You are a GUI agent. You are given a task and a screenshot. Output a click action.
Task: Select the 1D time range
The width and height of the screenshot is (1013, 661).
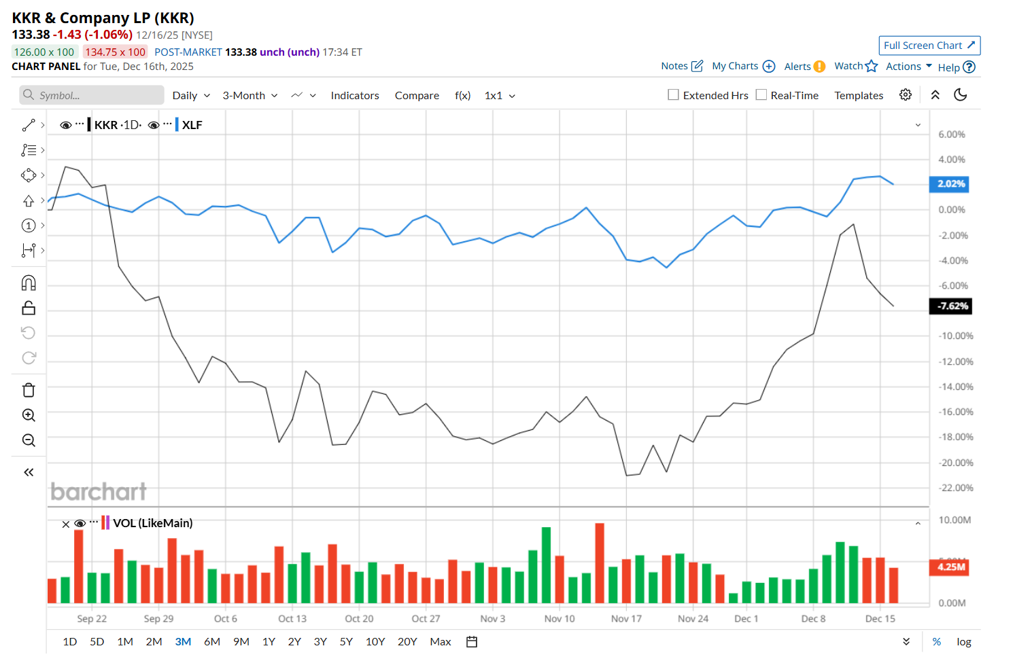click(x=70, y=642)
